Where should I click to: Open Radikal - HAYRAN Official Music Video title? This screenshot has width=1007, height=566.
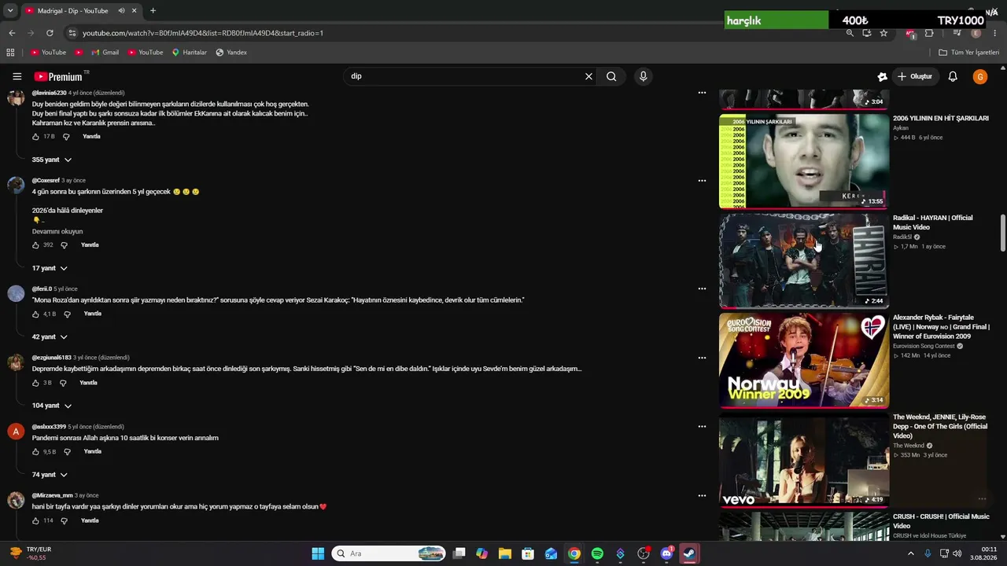(932, 222)
